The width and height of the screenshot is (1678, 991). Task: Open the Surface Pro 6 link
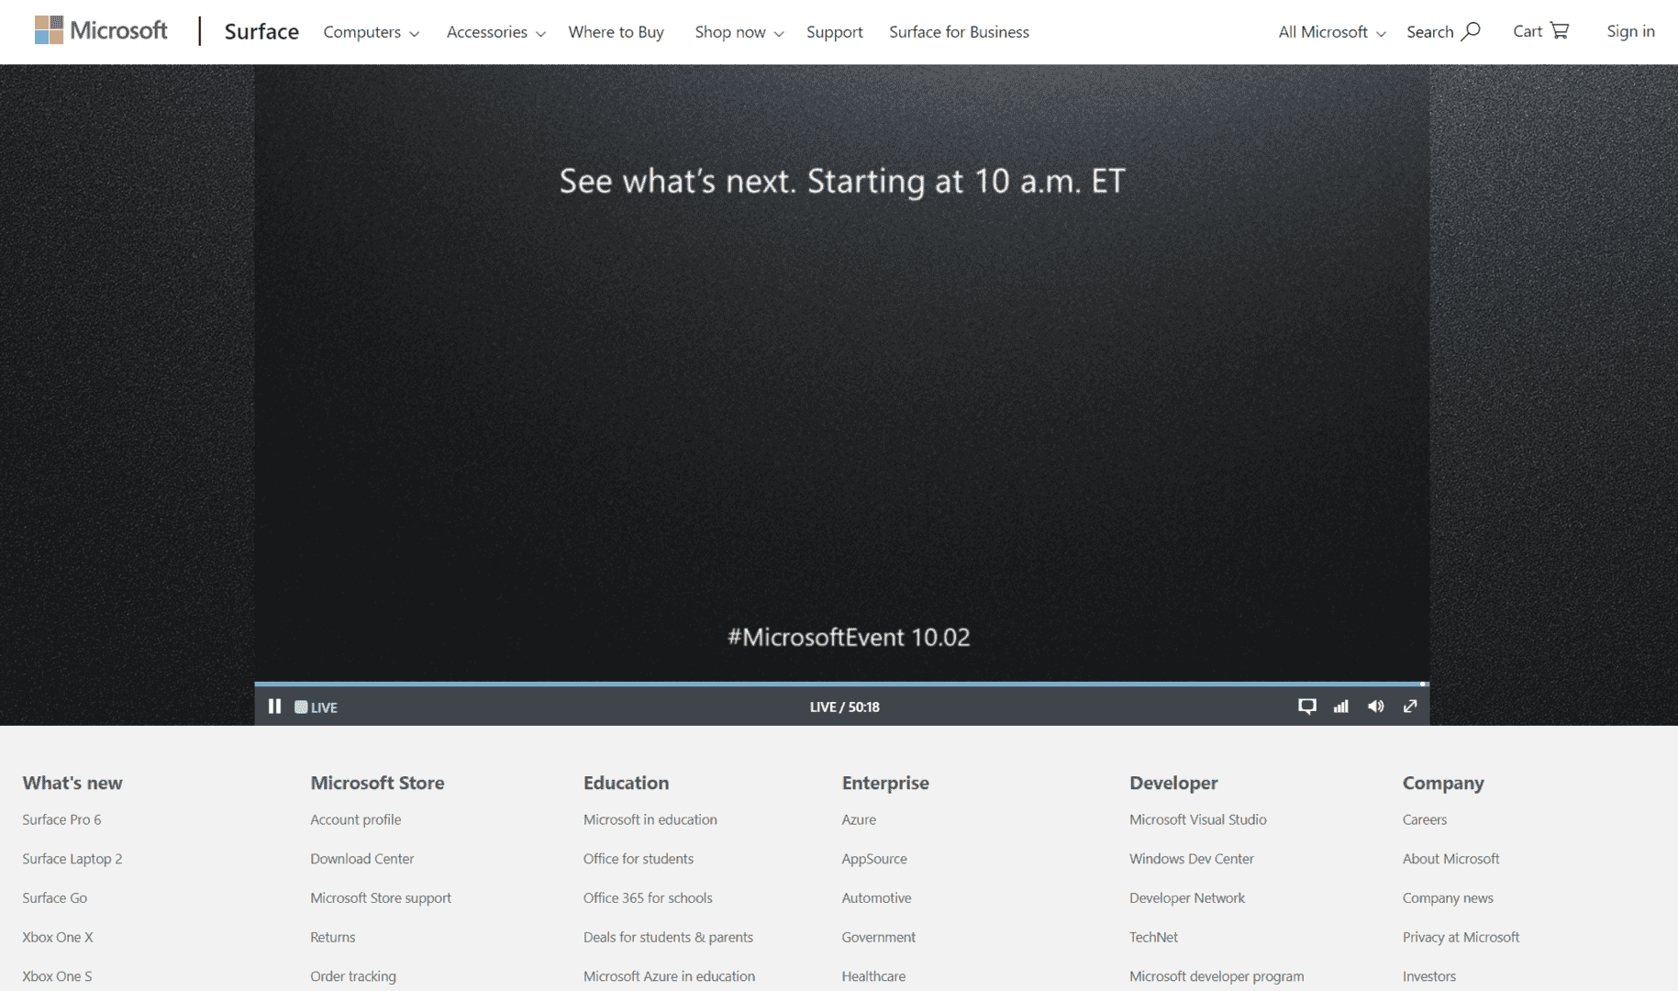[61, 819]
